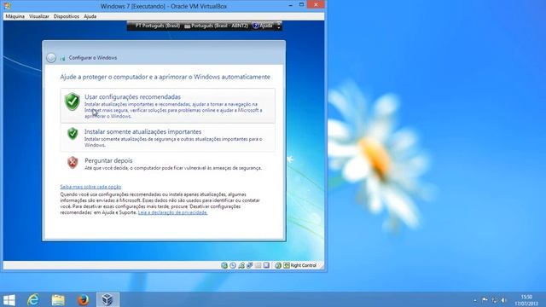Click the display/video capture status icon
Screen dimensions: 546x307
[266, 265]
